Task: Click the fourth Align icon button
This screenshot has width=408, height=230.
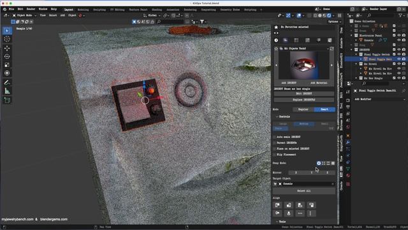Action: (311, 205)
